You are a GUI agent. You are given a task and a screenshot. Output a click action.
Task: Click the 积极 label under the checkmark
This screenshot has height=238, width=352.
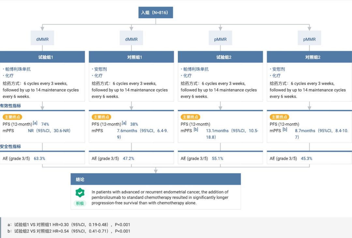point(80,203)
